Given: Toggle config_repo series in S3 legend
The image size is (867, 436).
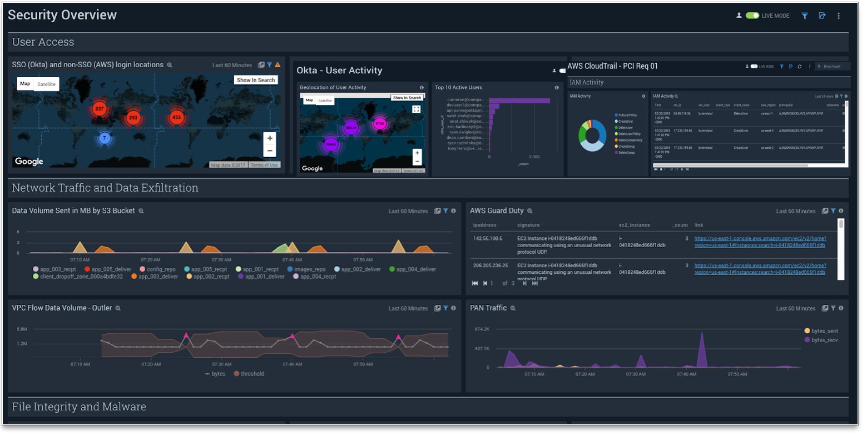Looking at the screenshot, I should 157,269.
